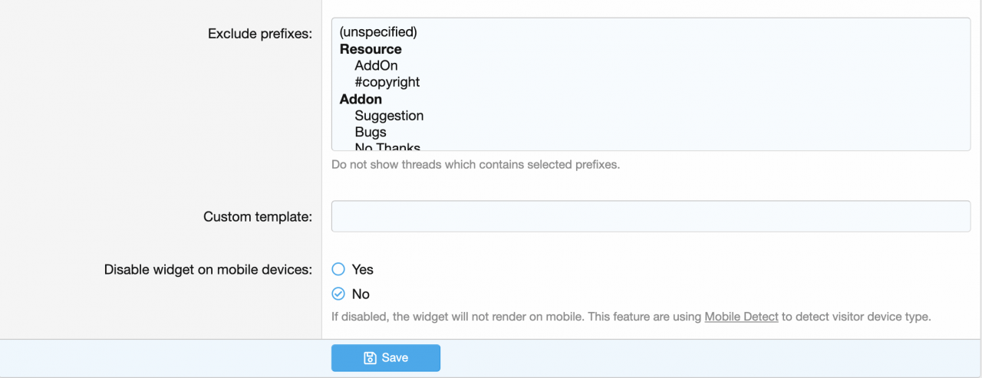Viewport: 982px width, 378px height.
Task: Click the bold Addon group heading
Action: coord(361,99)
